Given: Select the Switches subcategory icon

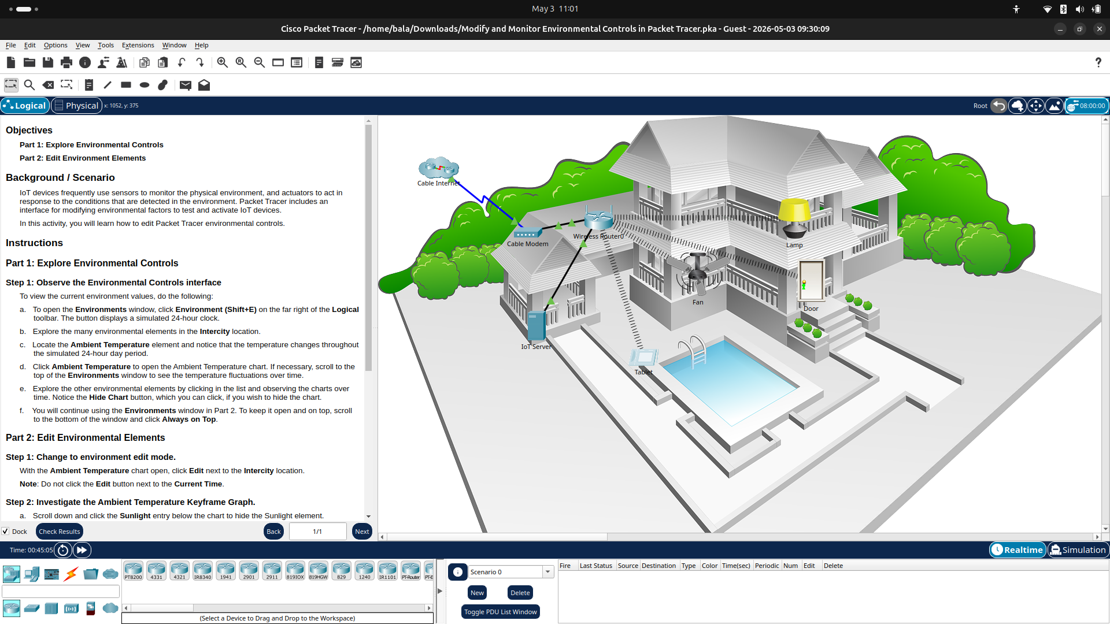Looking at the screenshot, I should (32, 608).
